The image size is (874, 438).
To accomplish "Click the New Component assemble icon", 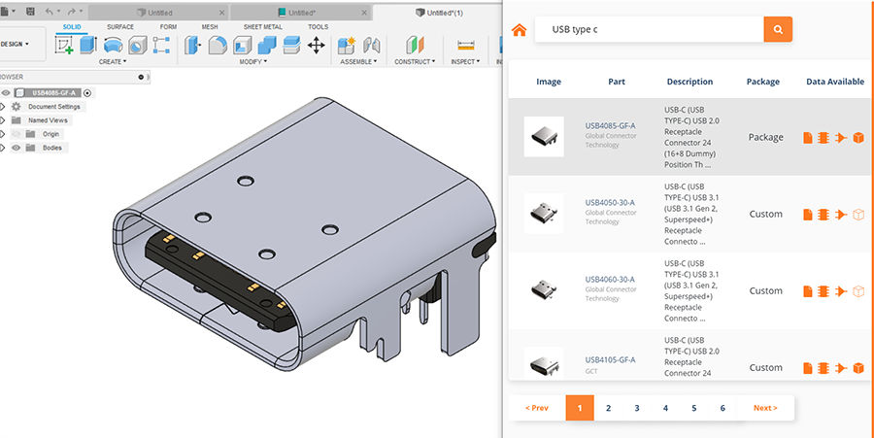I will click(x=347, y=45).
